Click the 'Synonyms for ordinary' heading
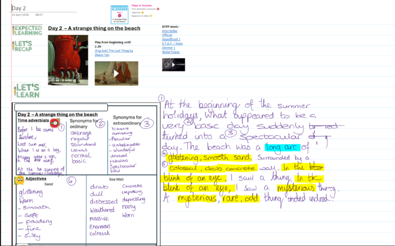395x246 pixels. point(84,123)
